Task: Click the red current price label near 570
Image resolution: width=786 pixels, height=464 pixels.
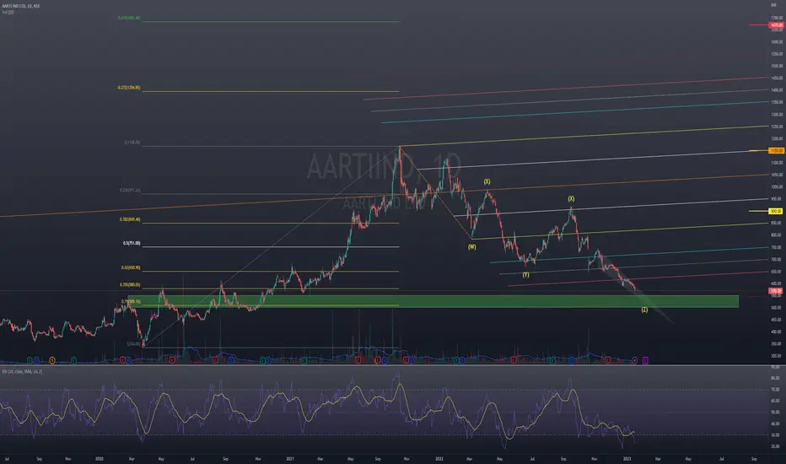Action: point(776,291)
